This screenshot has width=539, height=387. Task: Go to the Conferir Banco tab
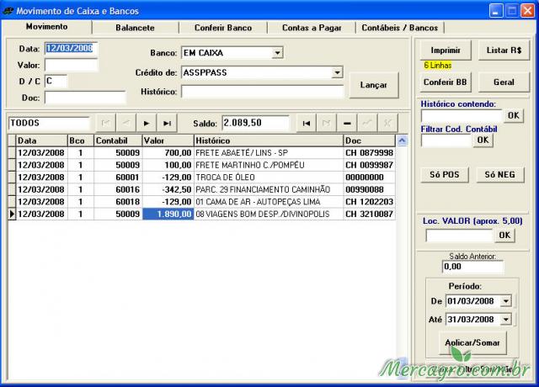[x=222, y=28]
